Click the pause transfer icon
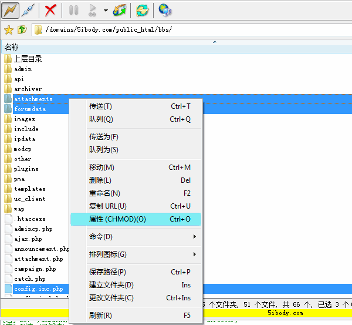The width and height of the screenshot is (352, 325). click(x=74, y=10)
